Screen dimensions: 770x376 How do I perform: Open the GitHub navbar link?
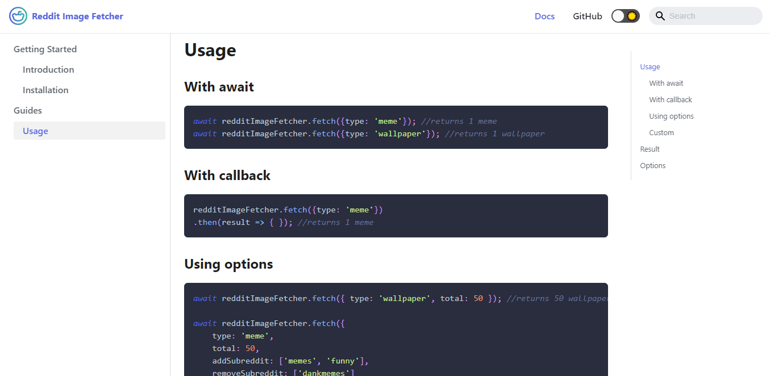click(587, 16)
